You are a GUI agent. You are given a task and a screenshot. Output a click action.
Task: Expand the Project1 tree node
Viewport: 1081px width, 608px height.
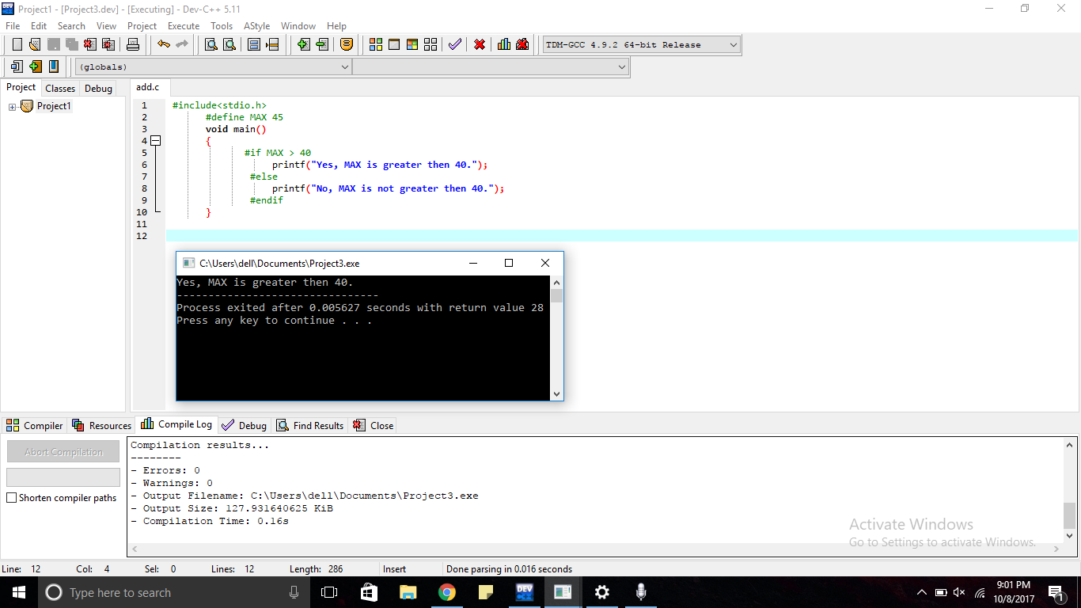click(11, 105)
